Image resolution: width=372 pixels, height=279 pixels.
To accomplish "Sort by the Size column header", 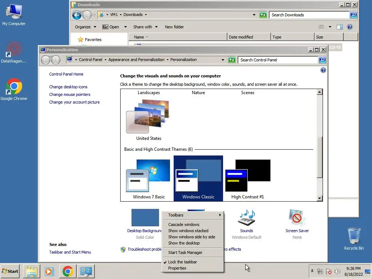I will pos(329,37).
